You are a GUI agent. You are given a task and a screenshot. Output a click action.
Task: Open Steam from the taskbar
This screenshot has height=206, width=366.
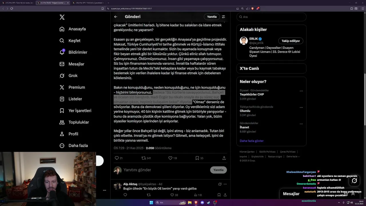[208, 203]
